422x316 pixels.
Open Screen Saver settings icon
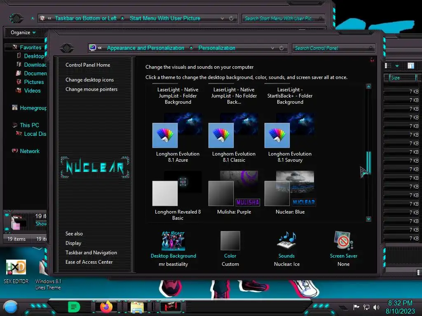click(x=343, y=240)
